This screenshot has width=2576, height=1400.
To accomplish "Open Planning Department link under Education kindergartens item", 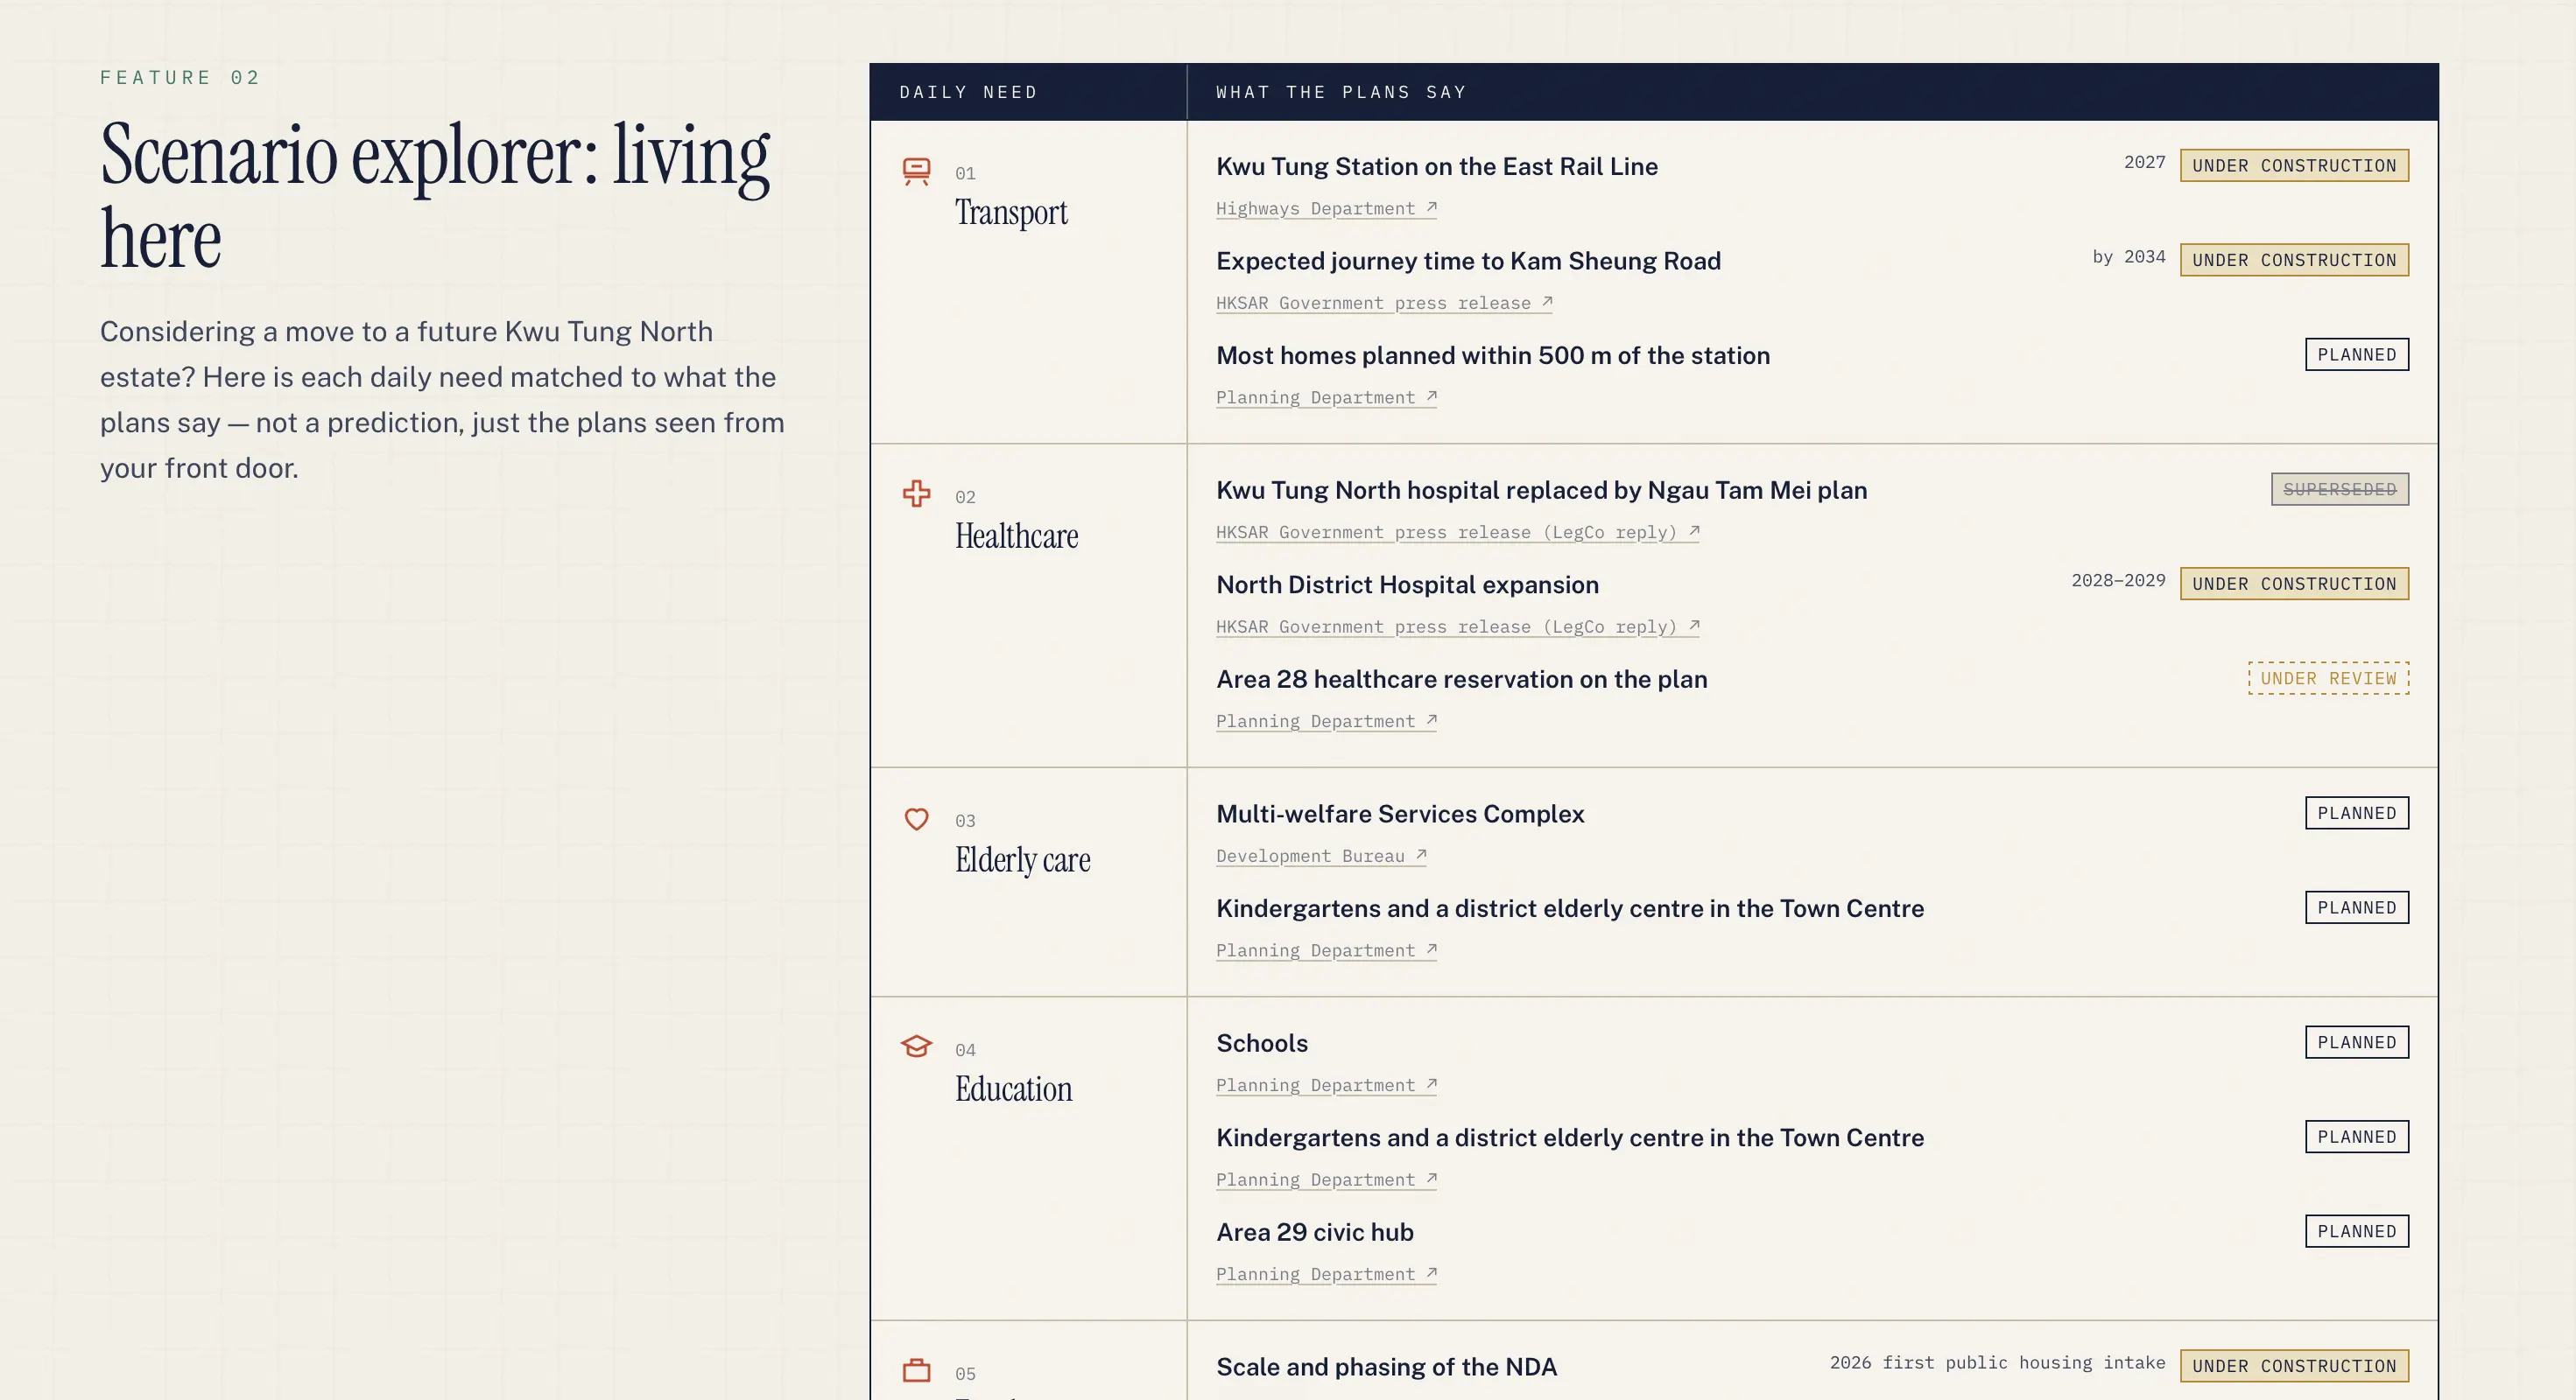I will click(x=1326, y=1180).
